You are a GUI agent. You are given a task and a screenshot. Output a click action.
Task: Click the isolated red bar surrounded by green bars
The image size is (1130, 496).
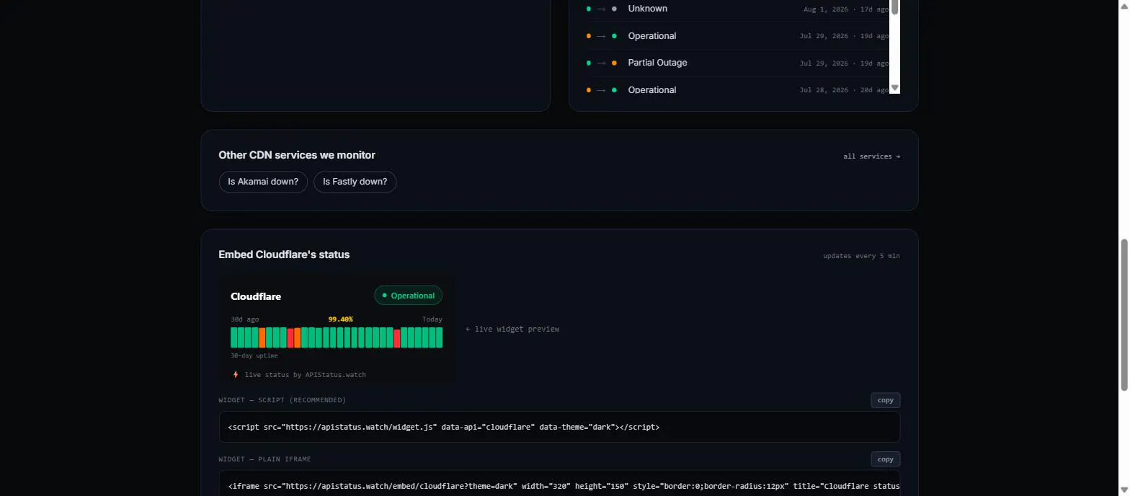click(x=397, y=337)
